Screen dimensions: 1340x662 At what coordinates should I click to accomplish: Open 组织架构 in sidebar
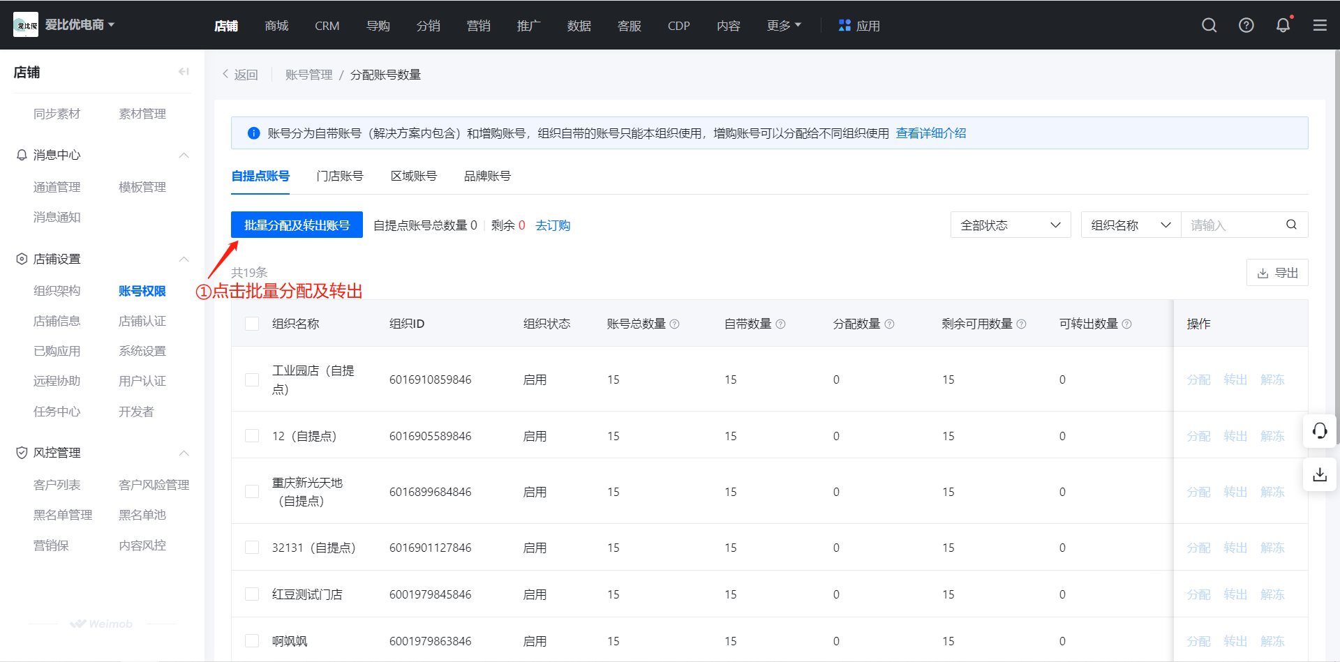tap(57, 291)
